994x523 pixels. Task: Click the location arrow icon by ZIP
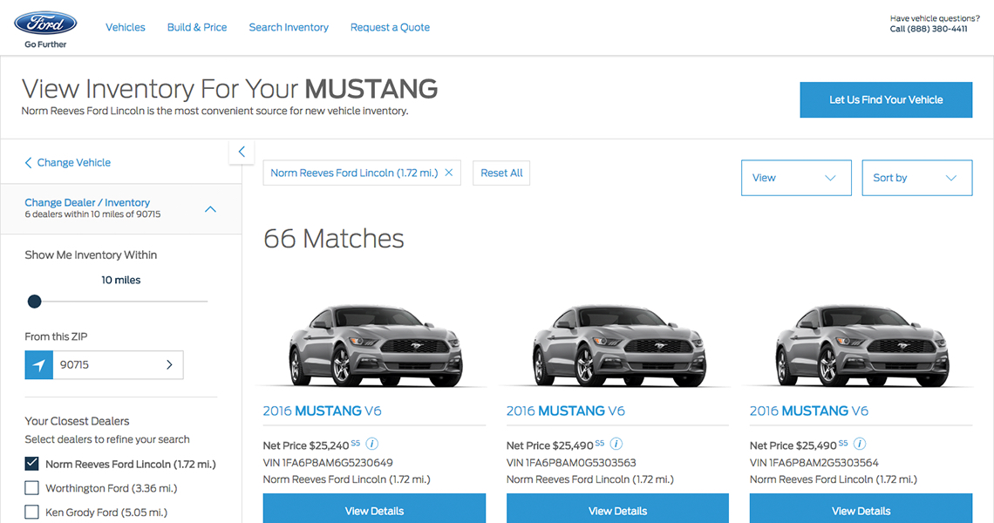click(39, 365)
